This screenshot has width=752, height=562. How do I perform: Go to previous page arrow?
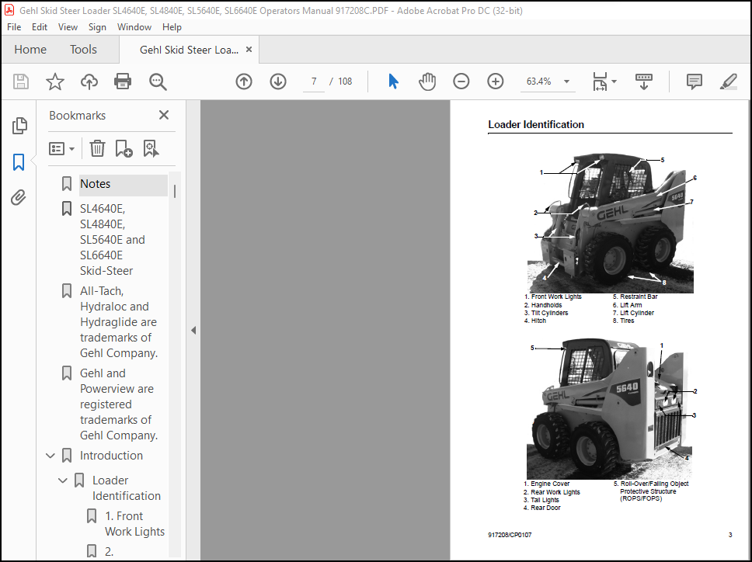tap(244, 82)
